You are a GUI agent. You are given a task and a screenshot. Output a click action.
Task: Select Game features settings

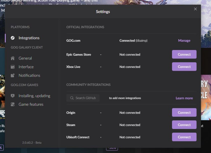(x=31, y=104)
